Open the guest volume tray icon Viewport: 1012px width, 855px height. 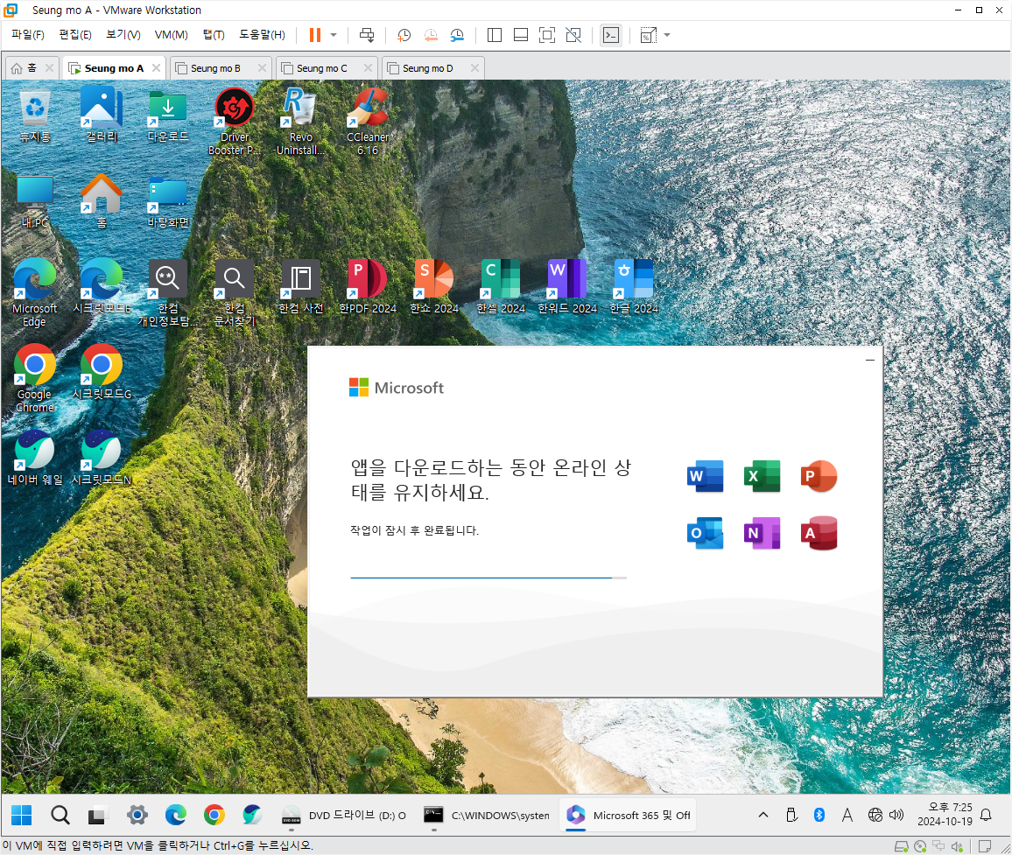pyautogui.click(x=896, y=815)
